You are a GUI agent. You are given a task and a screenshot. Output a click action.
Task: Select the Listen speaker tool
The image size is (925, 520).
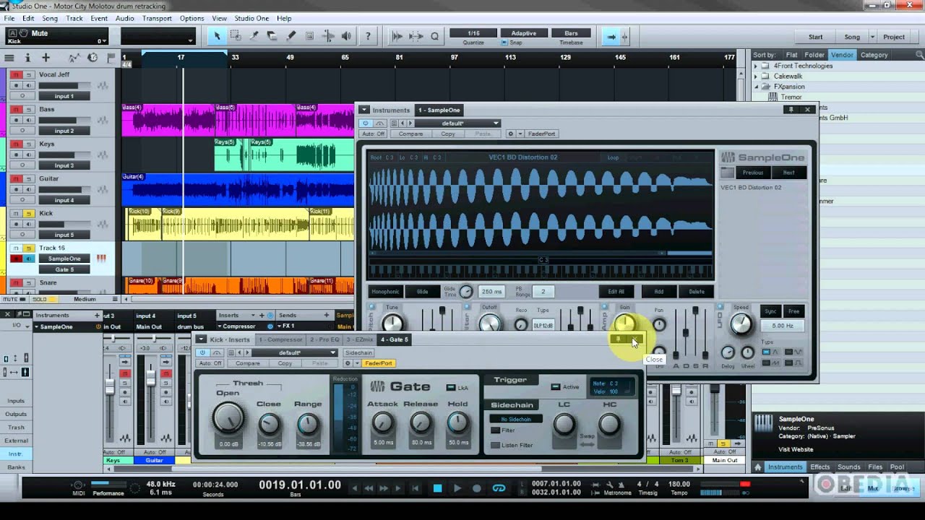(x=347, y=35)
